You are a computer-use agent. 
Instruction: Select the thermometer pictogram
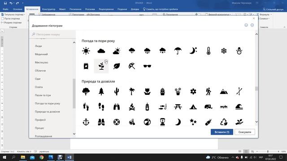209,51
